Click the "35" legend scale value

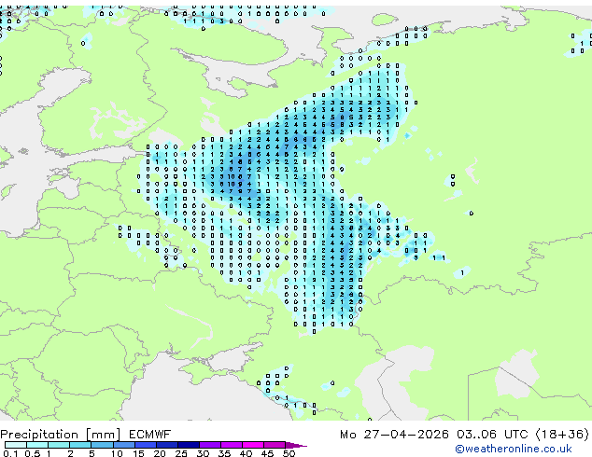pyautogui.click(x=224, y=453)
